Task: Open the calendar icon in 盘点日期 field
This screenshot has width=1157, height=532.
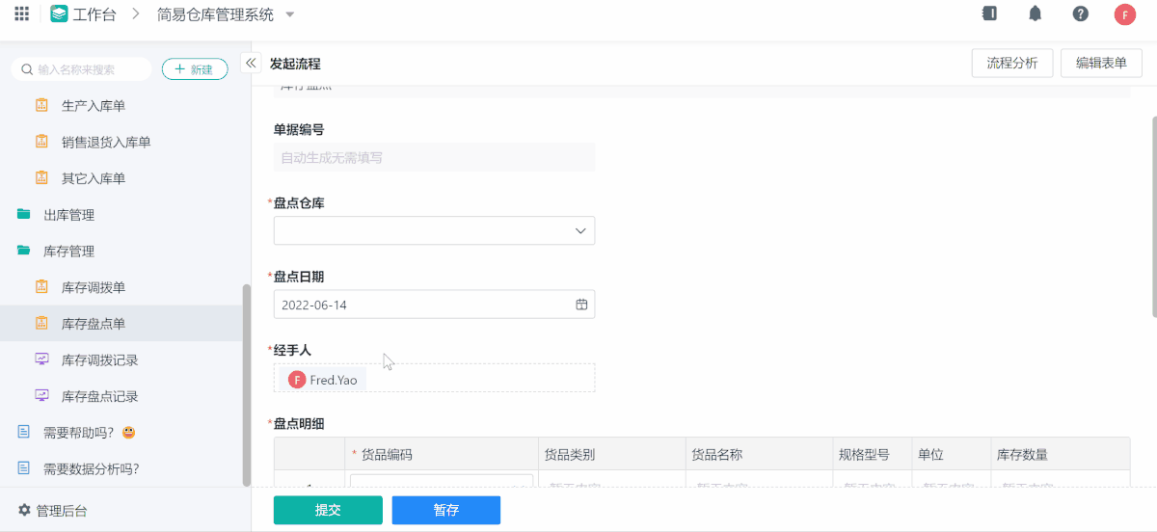Action: (581, 305)
